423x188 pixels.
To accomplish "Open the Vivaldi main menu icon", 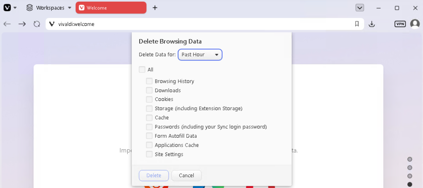I will point(7,8).
